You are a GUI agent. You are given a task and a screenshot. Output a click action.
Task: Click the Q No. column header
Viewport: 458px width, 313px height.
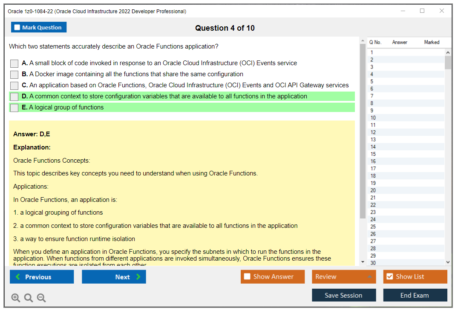[375, 42]
